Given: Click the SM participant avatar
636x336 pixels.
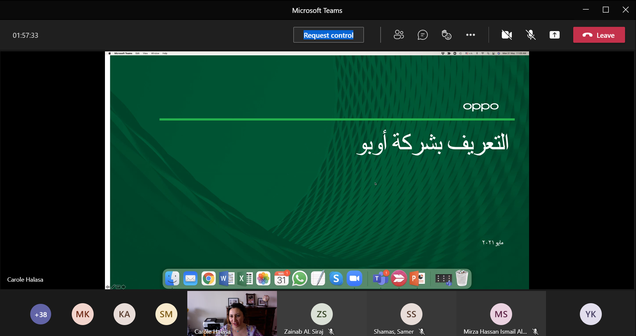Looking at the screenshot, I should 166,314.
